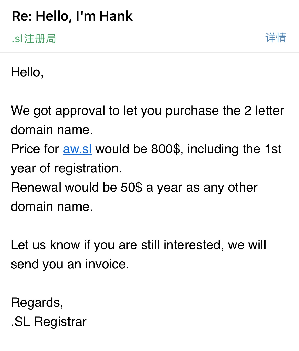This screenshot has height=351, width=299.
Task: Open the 详情 details link
Action: click(275, 38)
